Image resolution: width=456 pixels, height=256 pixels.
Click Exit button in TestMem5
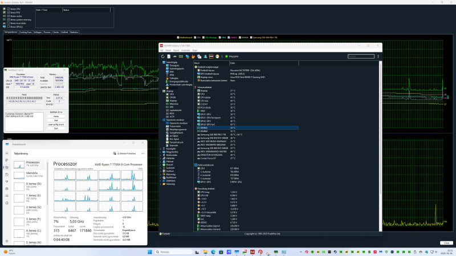[56, 129]
